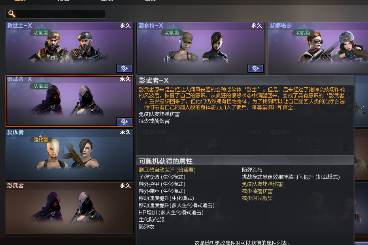
Task: Click the 功能型 badge on 救世主-X
Action: [41, 33]
